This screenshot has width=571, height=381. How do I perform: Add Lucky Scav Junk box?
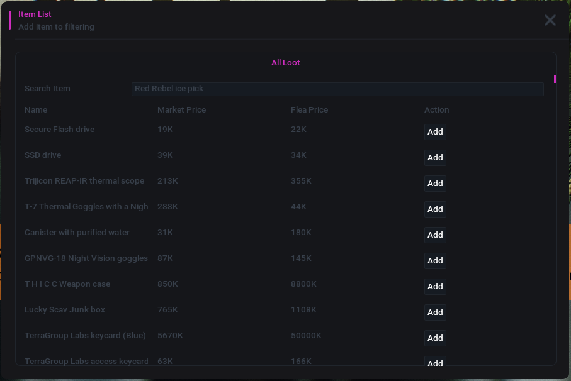(435, 312)
